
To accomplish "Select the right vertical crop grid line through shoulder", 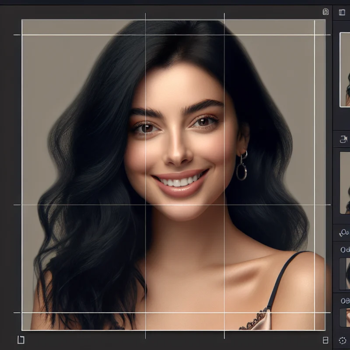I will tap(224, 271).
